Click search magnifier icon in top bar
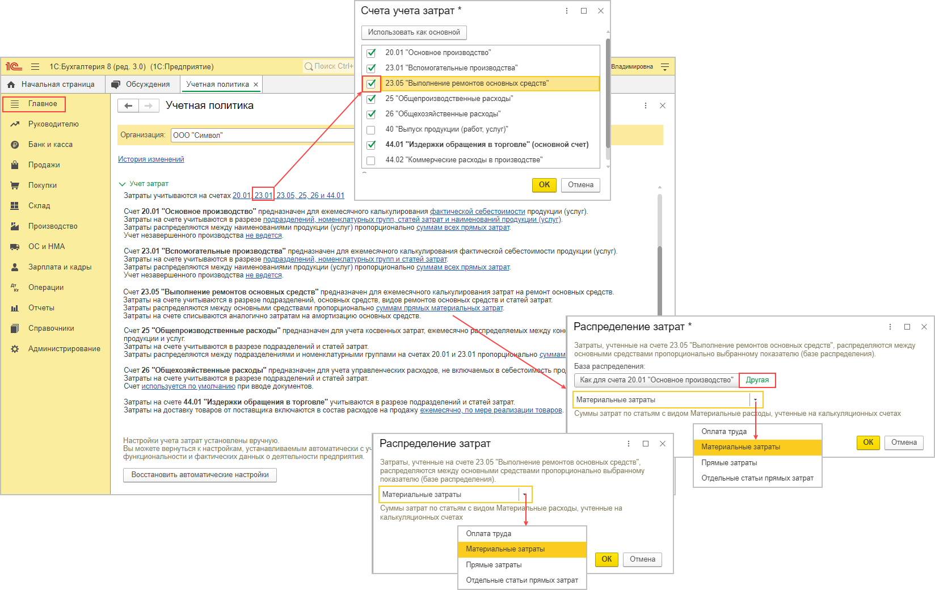Image resolution: width=935 pixels, height=590 pixels. coord(309,66)
